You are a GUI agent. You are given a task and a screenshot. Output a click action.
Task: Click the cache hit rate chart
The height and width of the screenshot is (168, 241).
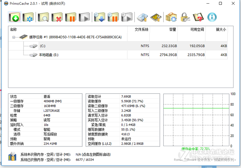coord(196,120)
